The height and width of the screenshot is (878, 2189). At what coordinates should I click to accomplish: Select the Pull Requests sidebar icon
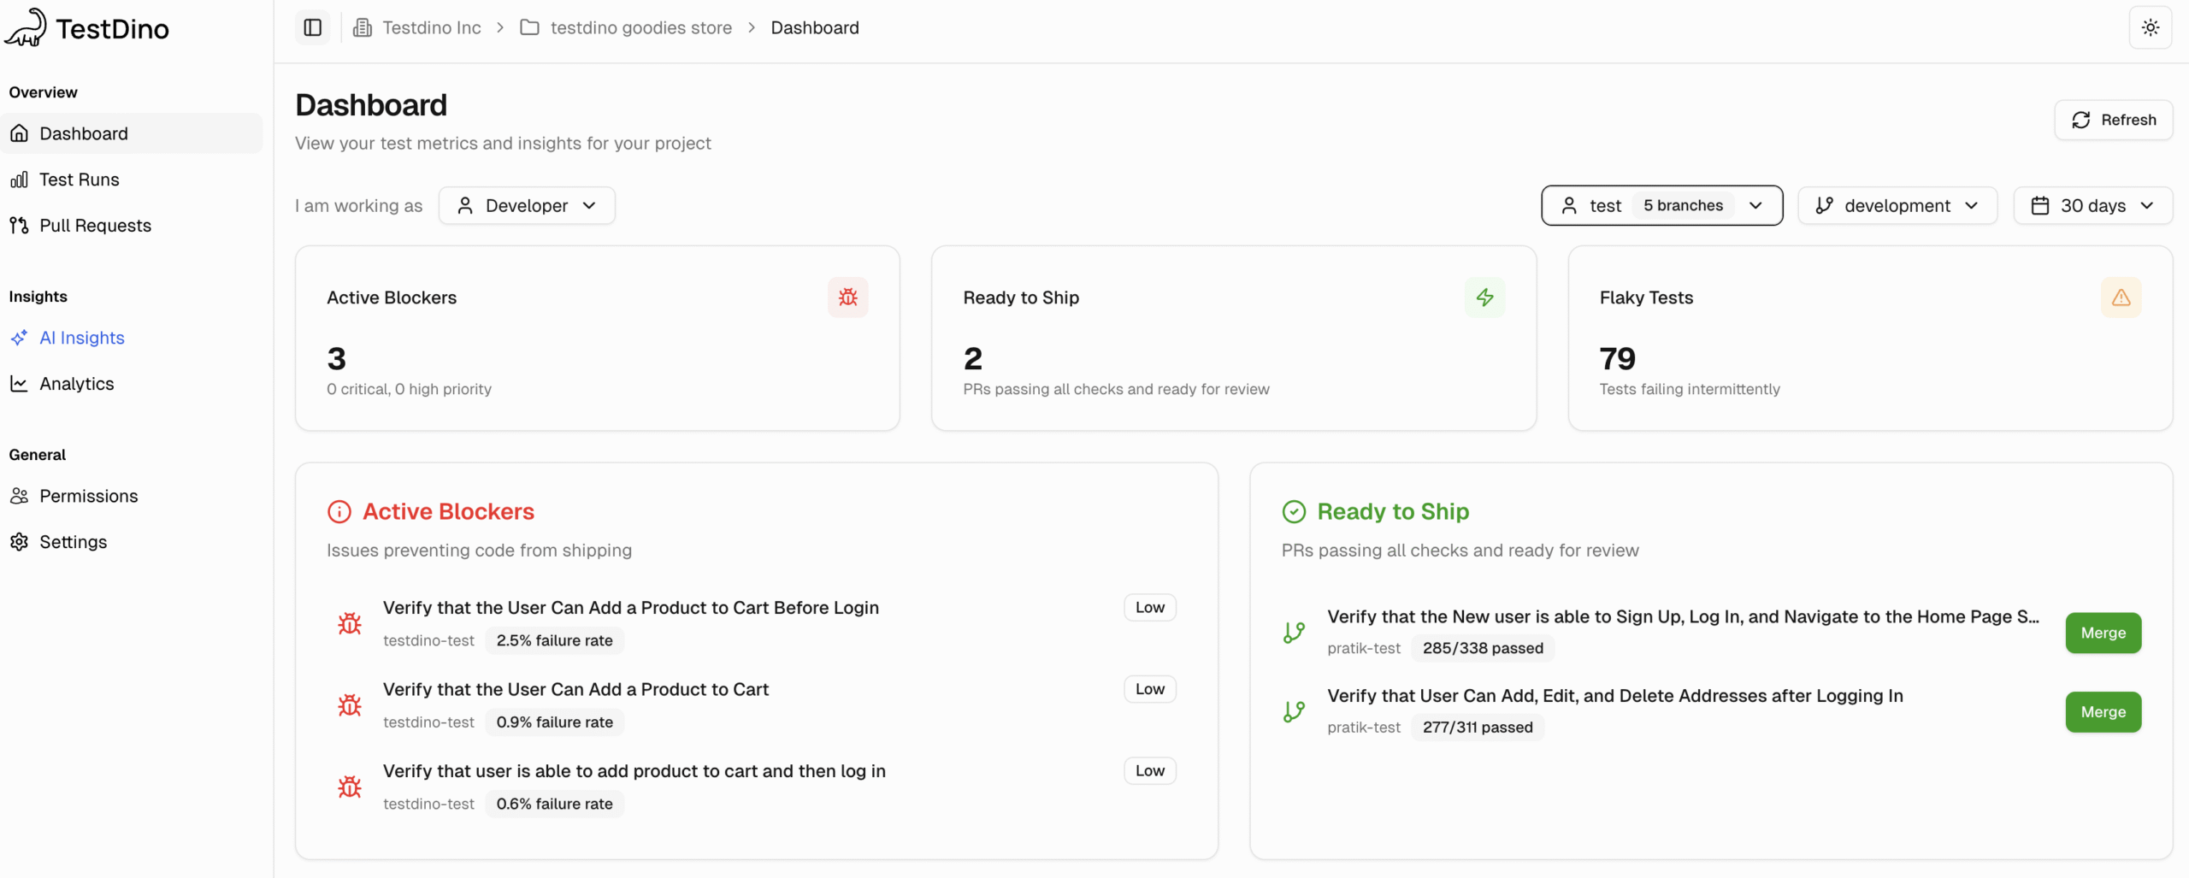(19, 225)
